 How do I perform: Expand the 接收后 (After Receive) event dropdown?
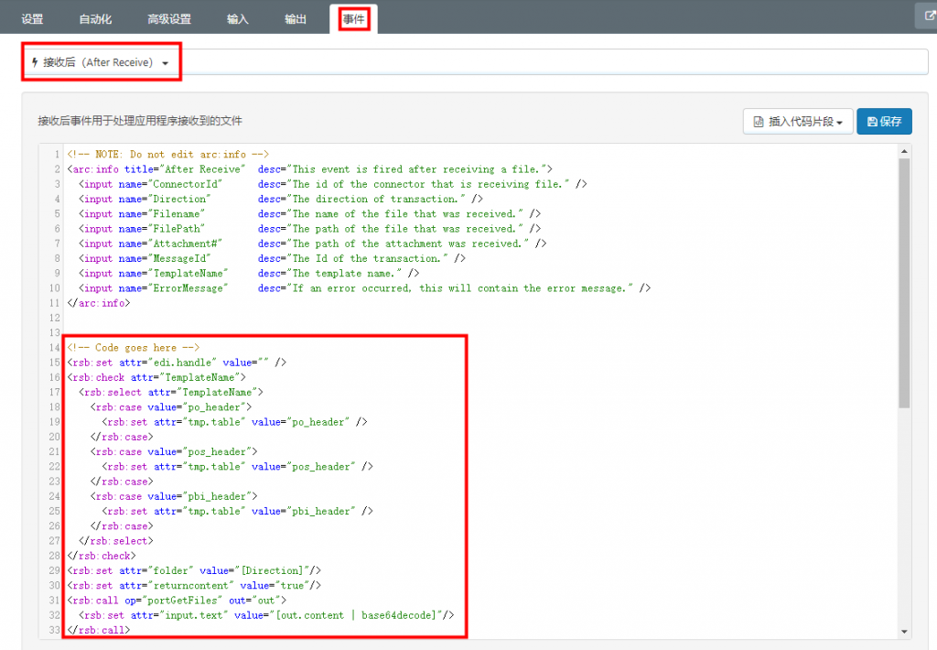click(101, 62)
